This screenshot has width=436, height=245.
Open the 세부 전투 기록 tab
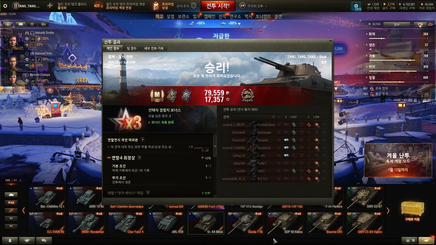[x=154, y=48]
